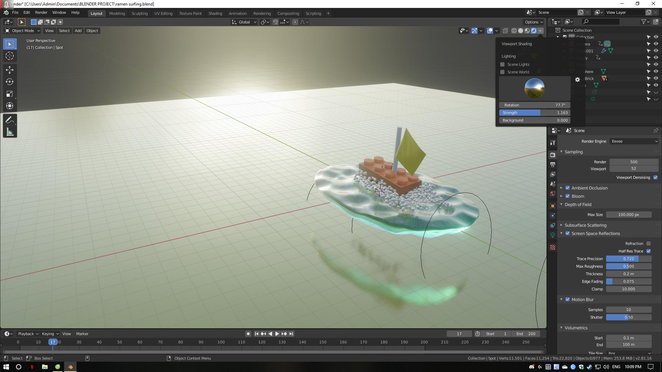
Task: Select the Scale tool
Action: (10, 94)
